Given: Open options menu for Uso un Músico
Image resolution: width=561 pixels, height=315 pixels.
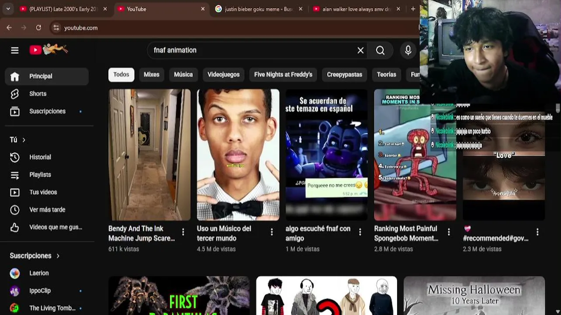Looking at the screenshot, I should (x=272, y=232).
